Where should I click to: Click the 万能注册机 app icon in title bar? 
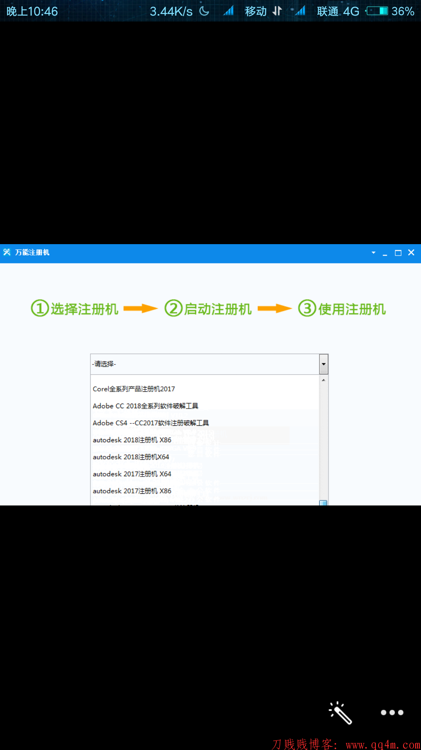coord(7,252)
